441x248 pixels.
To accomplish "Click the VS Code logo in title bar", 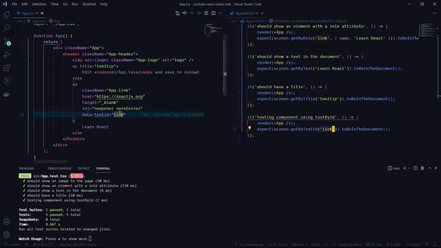I will tap(5, 4).
